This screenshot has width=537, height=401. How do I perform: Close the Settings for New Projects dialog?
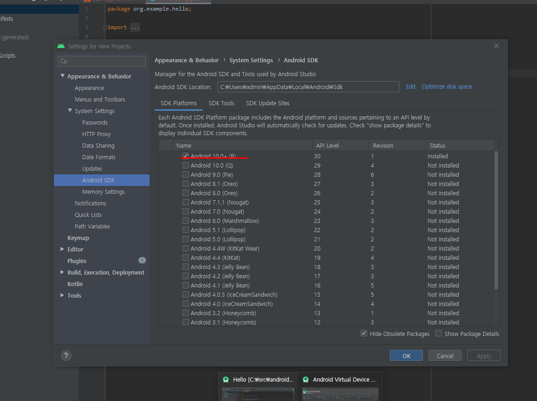tap(496, 46)
